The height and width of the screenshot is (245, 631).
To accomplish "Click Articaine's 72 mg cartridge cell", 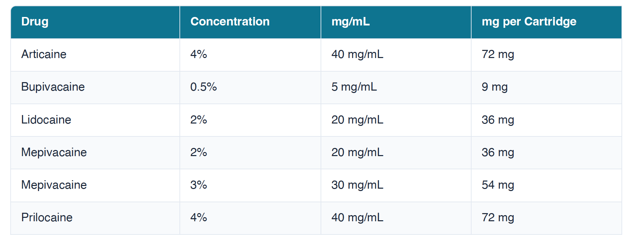I will click(498, 54).
